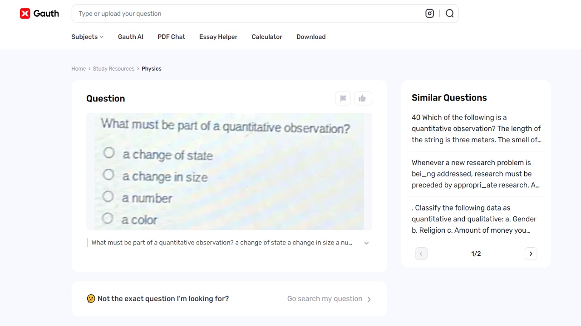
Task: Open the Instagram upload option in search bar
Action: pos(429,13)
